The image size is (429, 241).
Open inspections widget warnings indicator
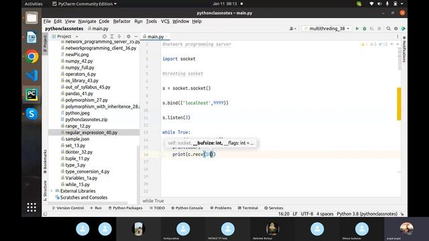(x=374, y=44)
